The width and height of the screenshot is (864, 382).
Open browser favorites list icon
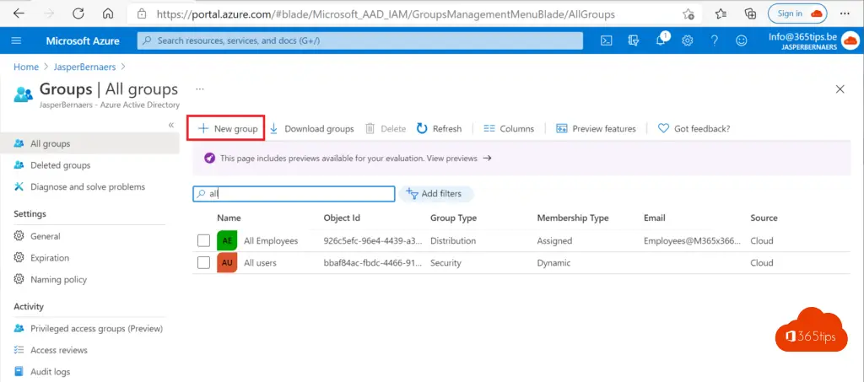(721, 14)
